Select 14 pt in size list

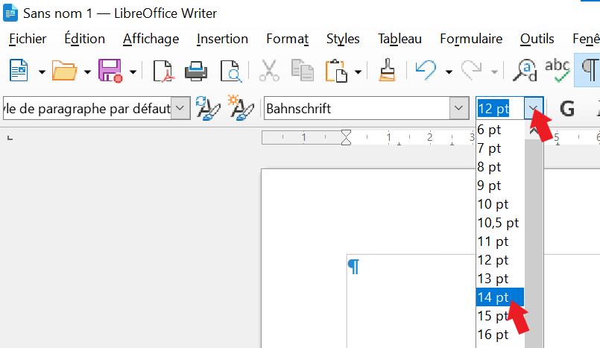point(493,297)
